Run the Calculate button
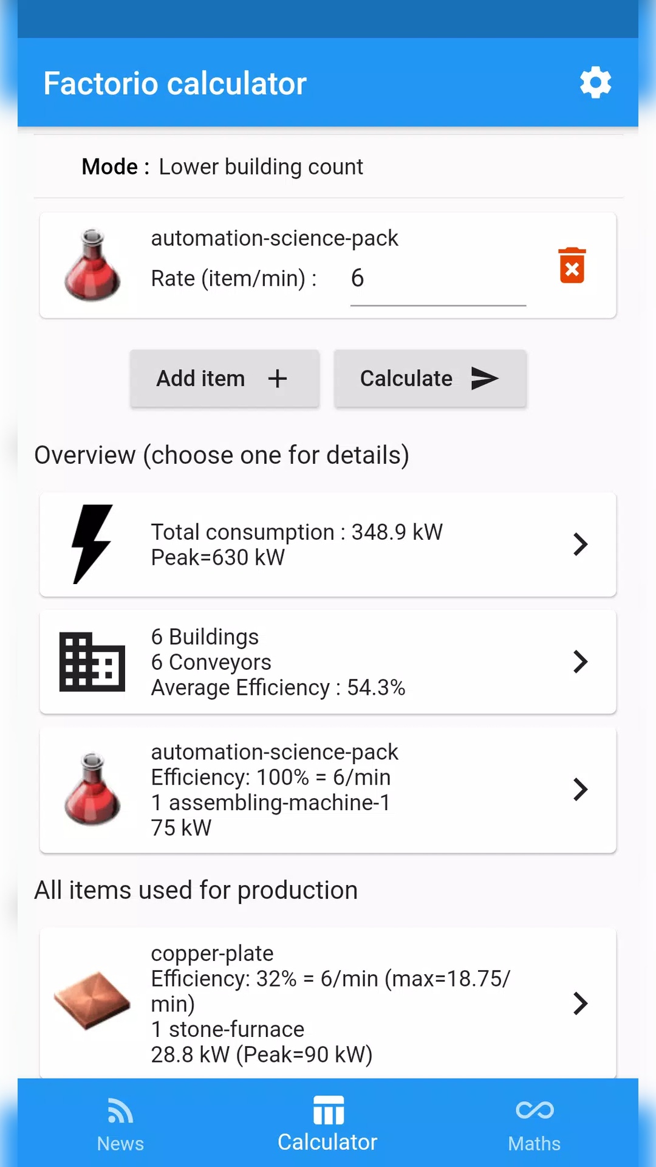Image resolution: width=656 pixels, height=1167 pixels. pos(430,378)
